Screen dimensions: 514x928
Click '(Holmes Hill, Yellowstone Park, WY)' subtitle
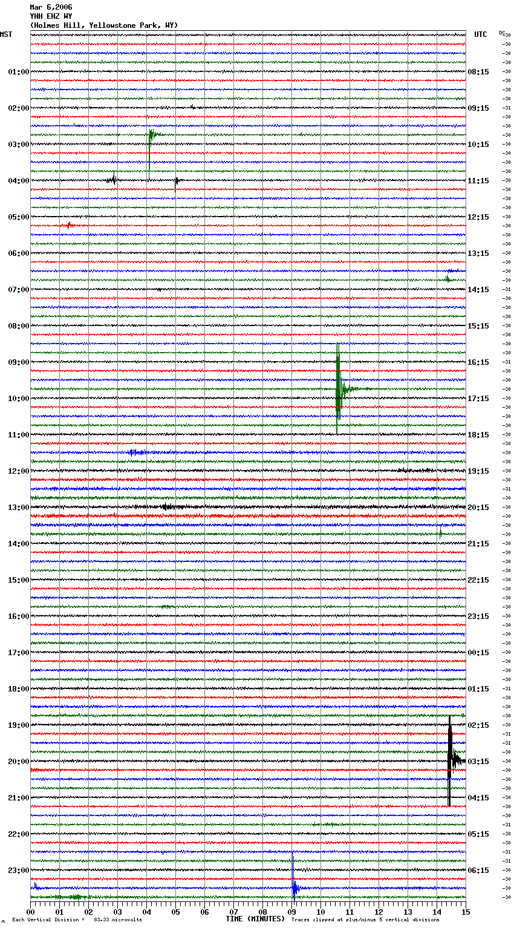click(x=104, y=25)
